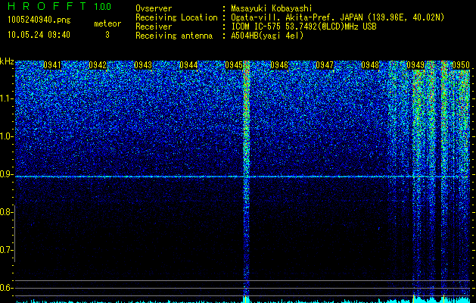Click the 0944 time marker
Screen dimensions: 476x303
188,65
